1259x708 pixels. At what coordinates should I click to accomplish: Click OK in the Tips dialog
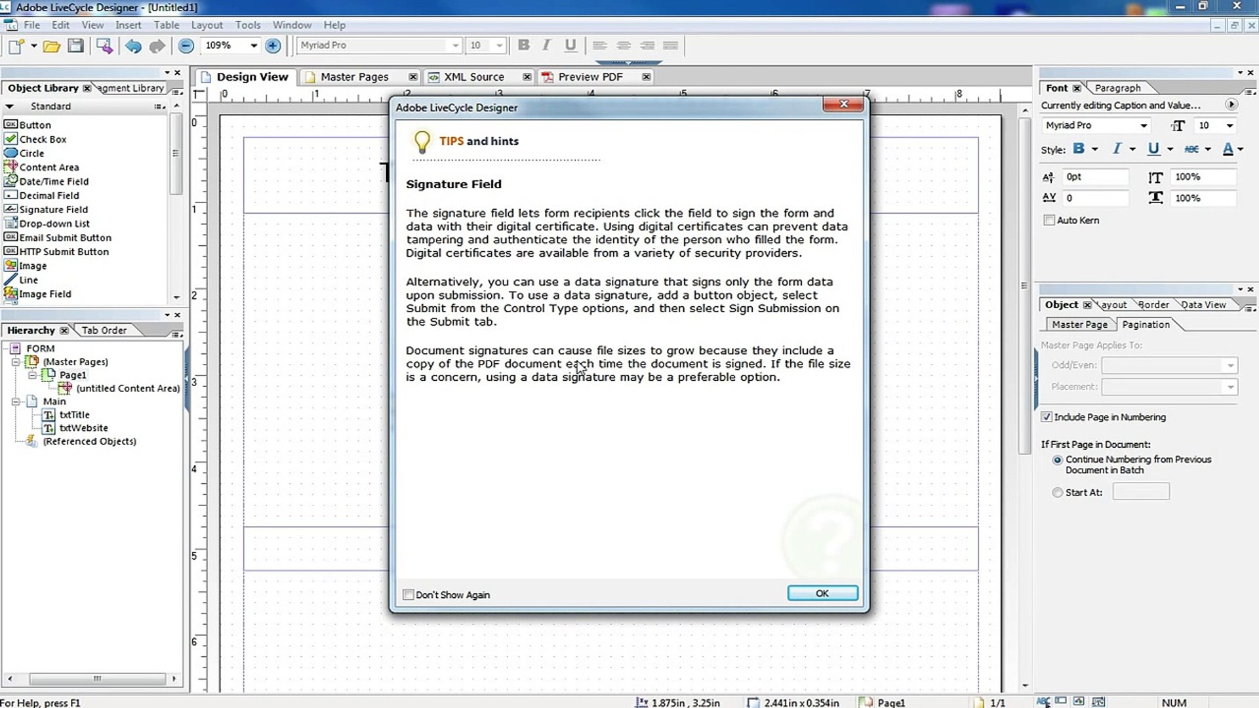click(822, 593)
